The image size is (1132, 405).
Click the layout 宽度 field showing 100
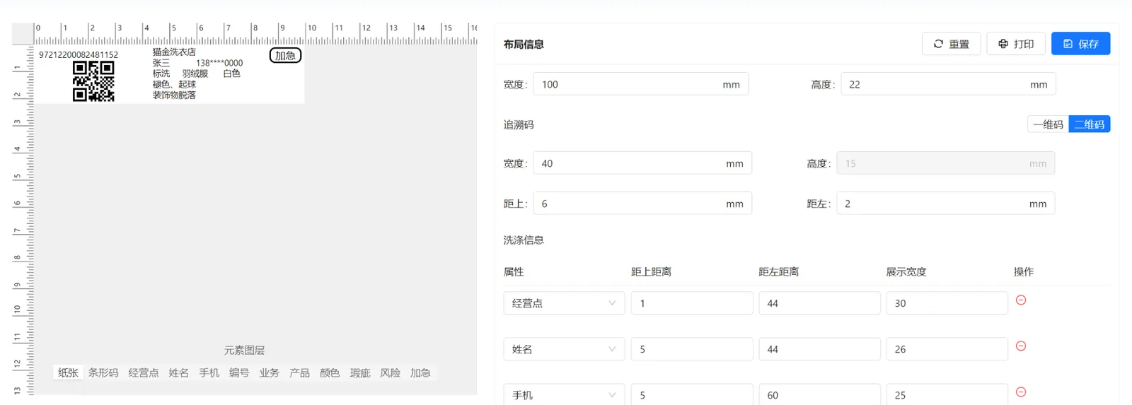(x=640, y=84)
